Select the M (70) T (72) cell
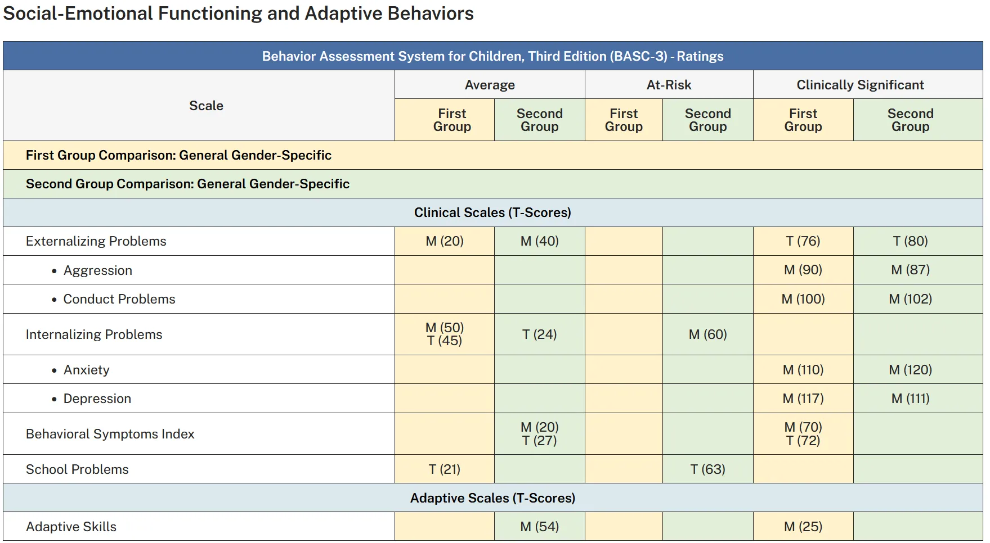The height and width of the screenshot is (543, 990). [x=803, y=434]
